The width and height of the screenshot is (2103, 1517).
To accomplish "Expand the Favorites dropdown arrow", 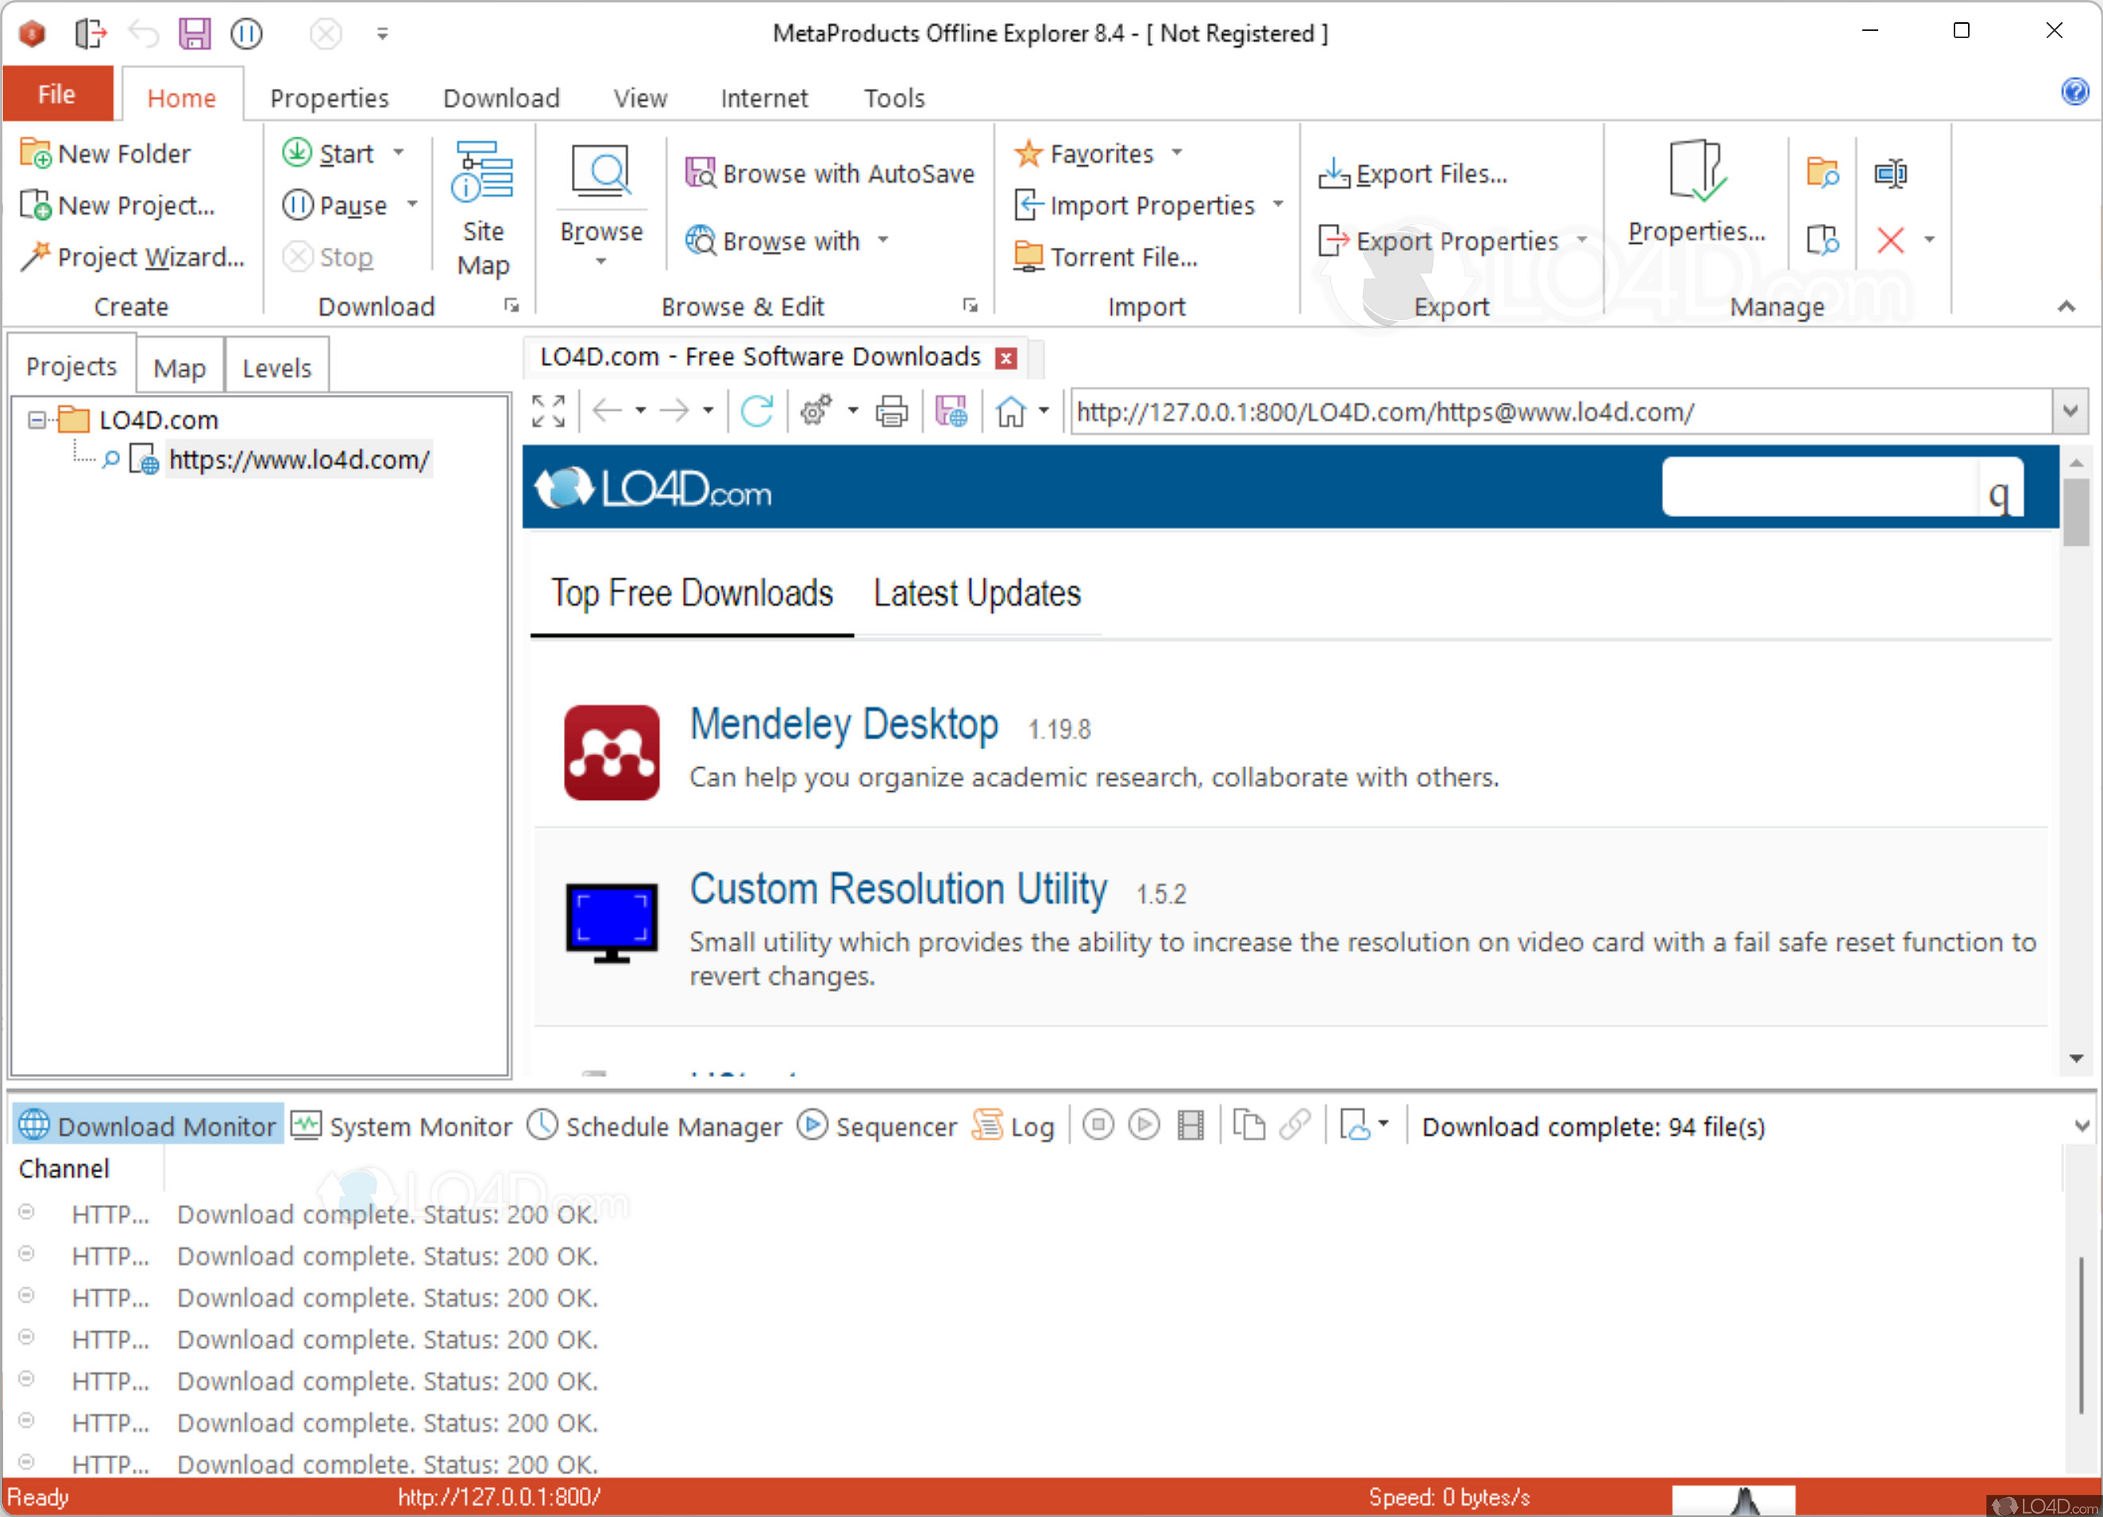I will (x=1177, y=152).
